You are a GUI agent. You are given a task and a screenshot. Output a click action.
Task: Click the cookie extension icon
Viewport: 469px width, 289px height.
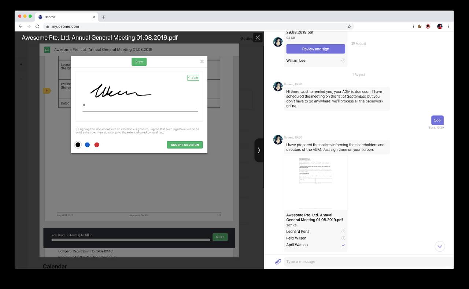[x=420, y=26]
